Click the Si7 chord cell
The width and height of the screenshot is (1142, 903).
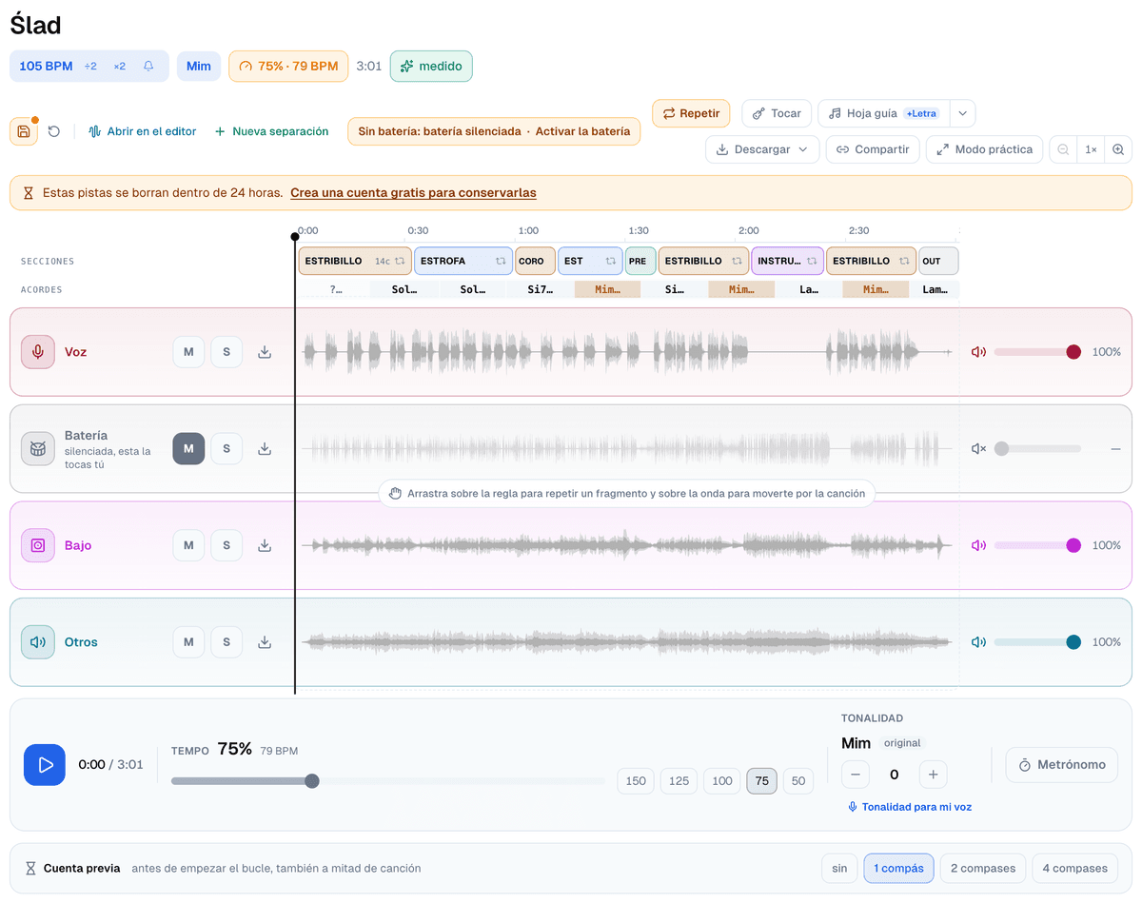tap(541, 289)
